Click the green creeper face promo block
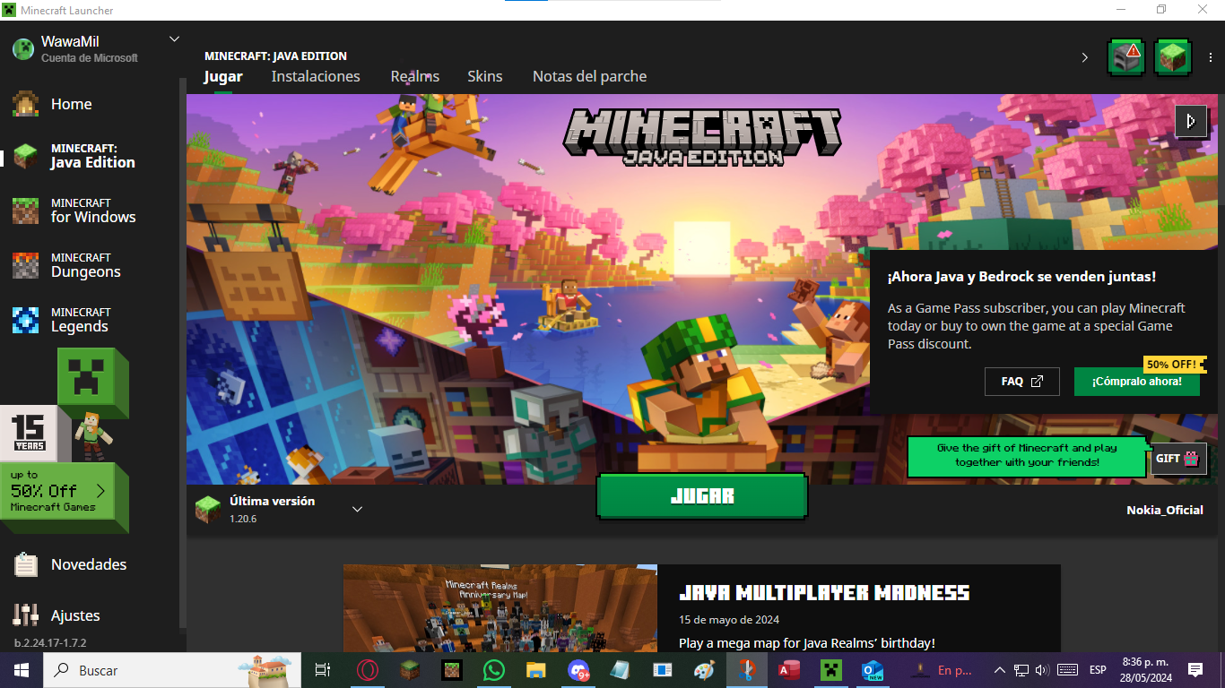The height and width of the screenshot is (688, 1225). click(93, 383)
